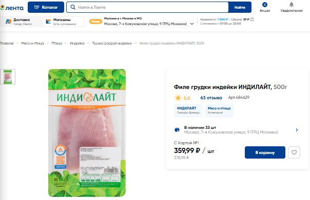The height and width of the screenshot is (200, 310).
Task: Expand the stock availability arrow
Action: pos(297,130)
